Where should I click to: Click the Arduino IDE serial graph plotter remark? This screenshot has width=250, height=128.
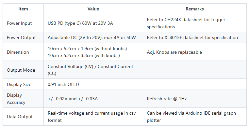(191, 117)
